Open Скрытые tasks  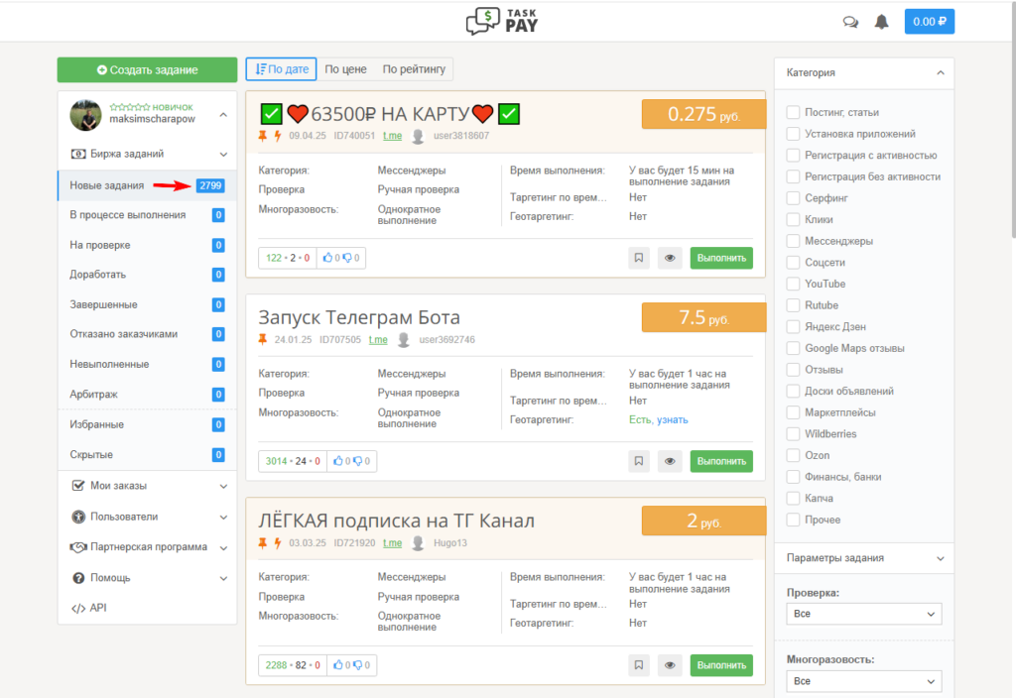pyautogui.click(x=148, y=454)
